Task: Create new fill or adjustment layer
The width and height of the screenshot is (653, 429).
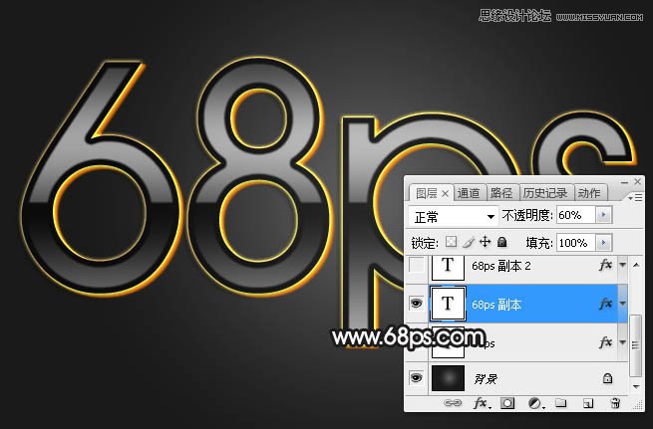Action: coord(536,403)
